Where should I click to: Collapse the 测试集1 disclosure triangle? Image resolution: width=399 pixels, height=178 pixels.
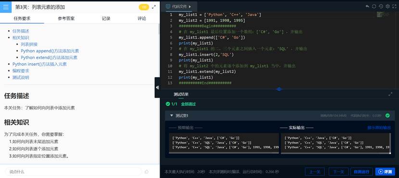[172, 115]
